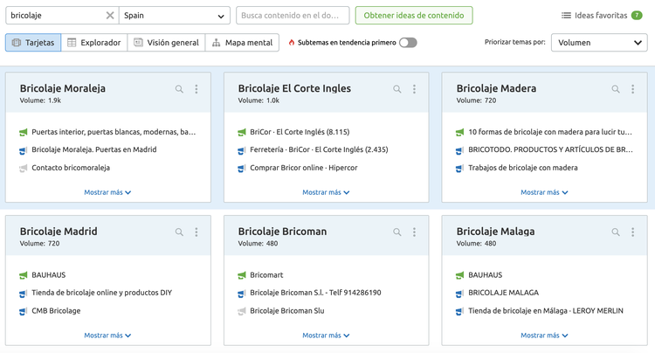Open Tienda de bricolaje en Málaga - LEROY MERLIN
This screenshot has height=353, width=655.
click(x=546, y=311)
